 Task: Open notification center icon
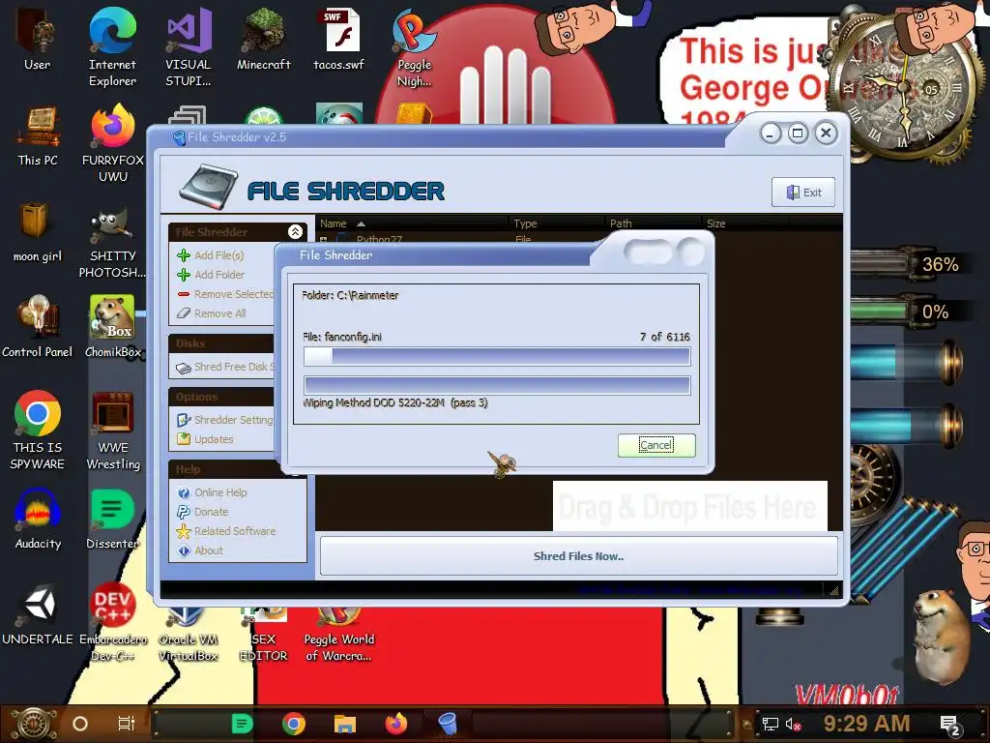pos(950,726)
